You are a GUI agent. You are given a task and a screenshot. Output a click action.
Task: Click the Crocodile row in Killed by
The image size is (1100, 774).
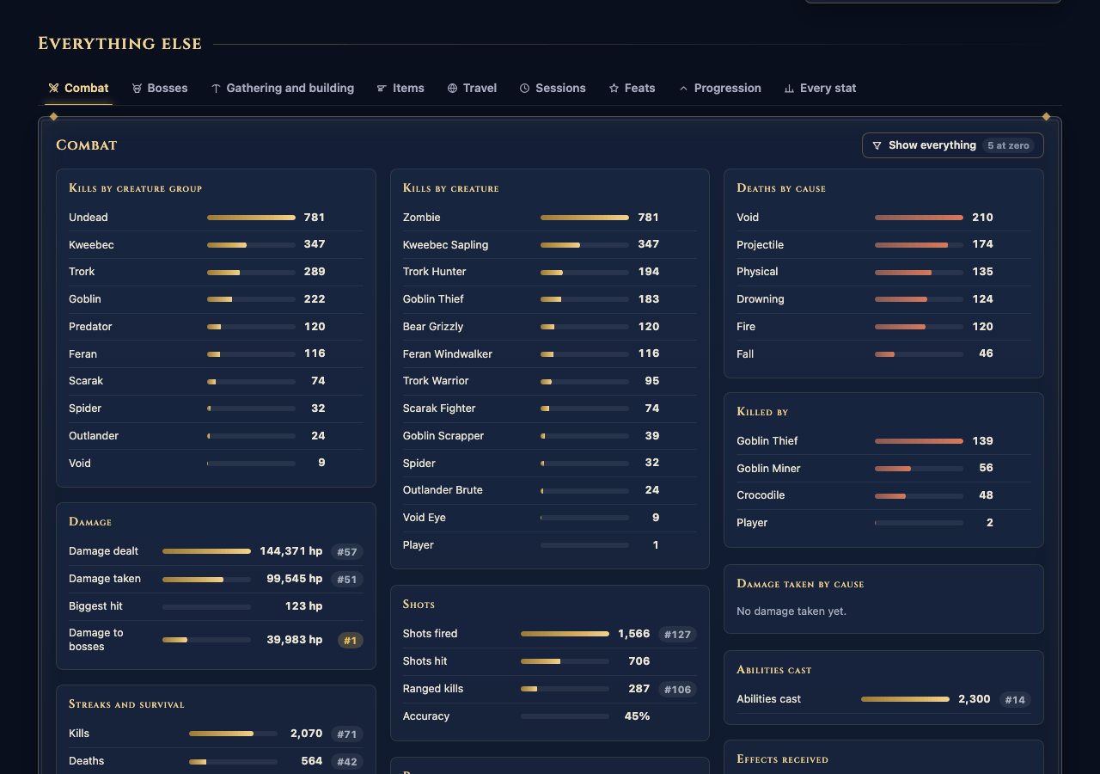tap(883, 495)
